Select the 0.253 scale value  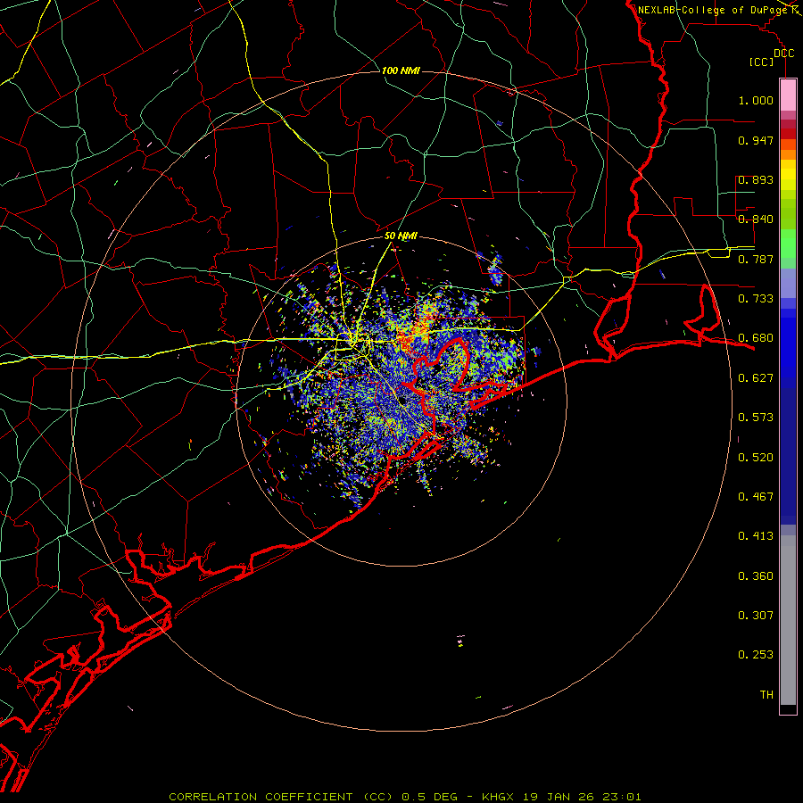coord(756,655)
